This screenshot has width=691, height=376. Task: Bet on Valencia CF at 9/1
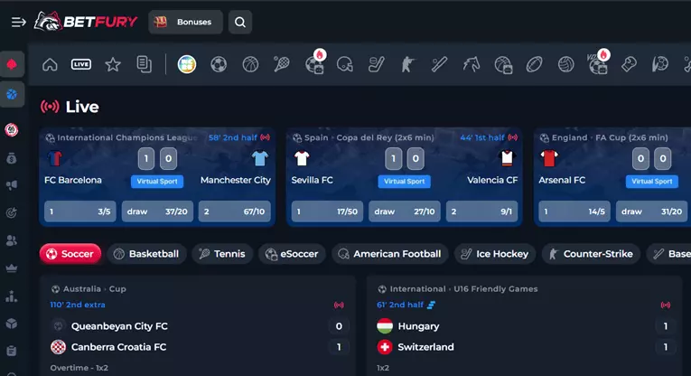coord(481,211)
